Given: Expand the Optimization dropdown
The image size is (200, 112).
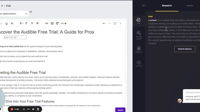Looking at the screenshot, I should tap(14, 14).
